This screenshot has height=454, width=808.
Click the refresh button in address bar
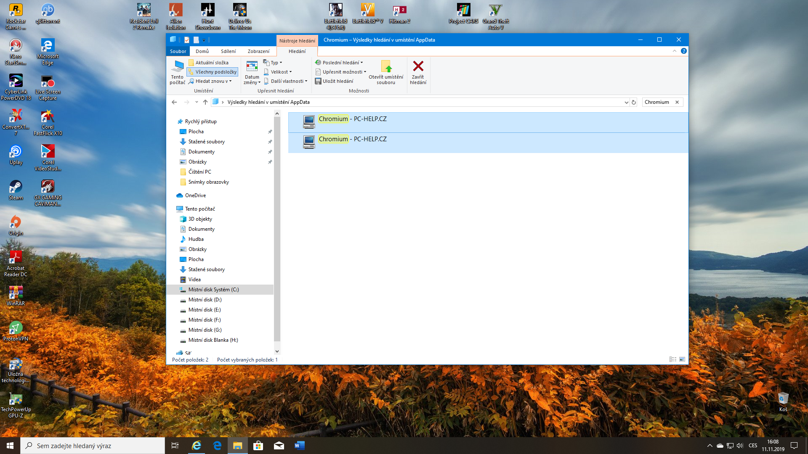(634, 102)
